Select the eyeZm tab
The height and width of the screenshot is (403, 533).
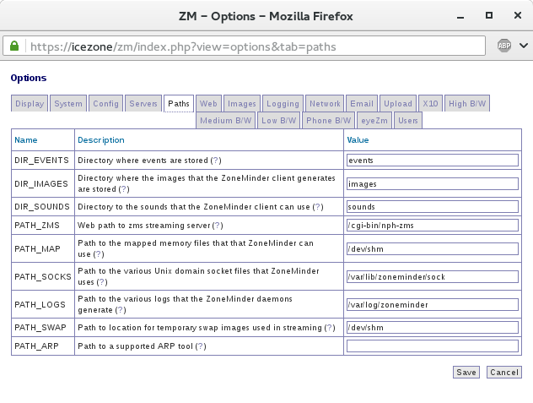[374, 121]
